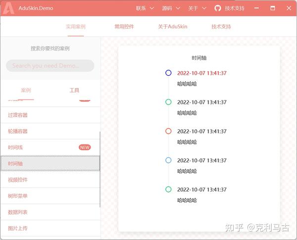This screenshot has width=297, height=240.
Task: Select the 时间轴 list item
Action: (x=50, y=163)
